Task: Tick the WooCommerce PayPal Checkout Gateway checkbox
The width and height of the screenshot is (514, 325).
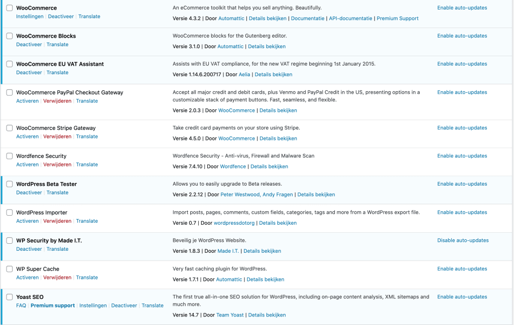Action: [10, 93]
